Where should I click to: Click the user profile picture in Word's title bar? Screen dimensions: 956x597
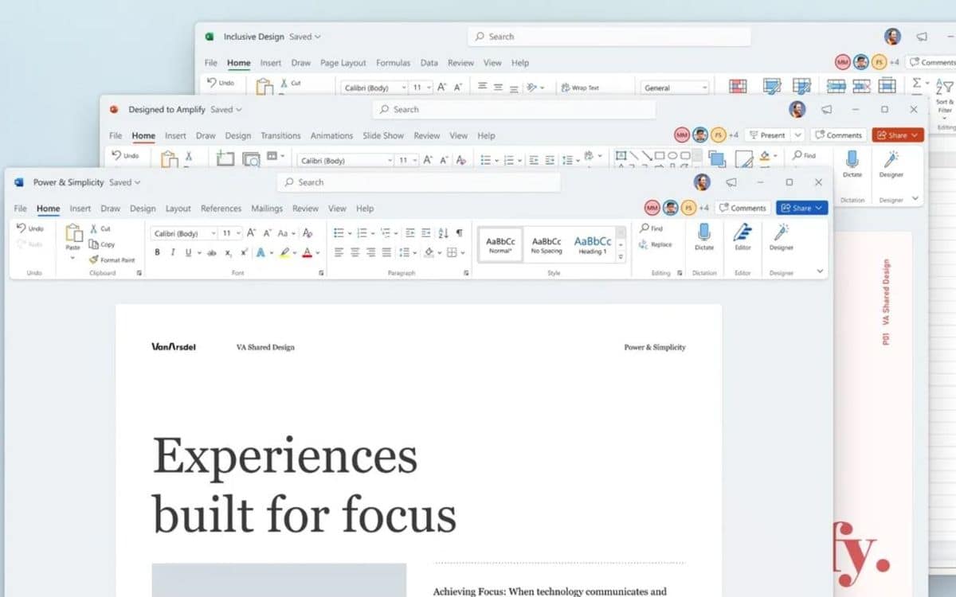(x=702, y=182)
